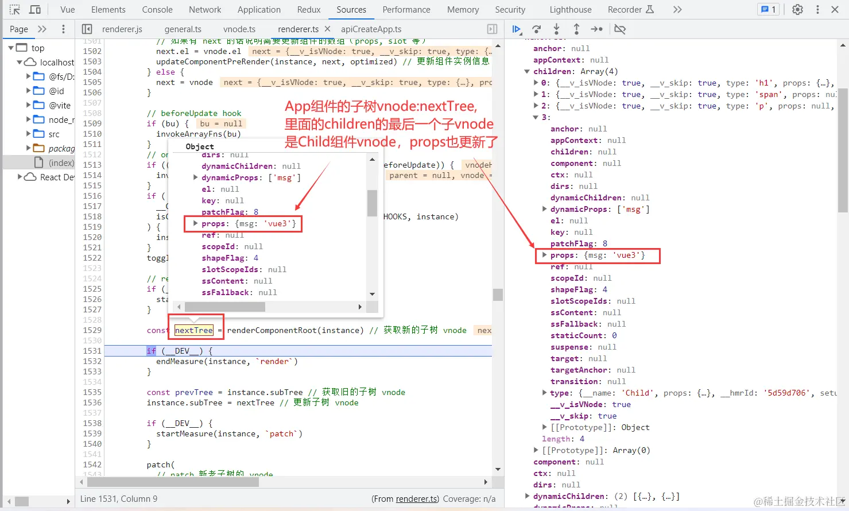The width and height of the screenshot is (849, 511).
Task: Expand dynamicChildren (2) in scope panel
Action: click(x=528, y=496)
